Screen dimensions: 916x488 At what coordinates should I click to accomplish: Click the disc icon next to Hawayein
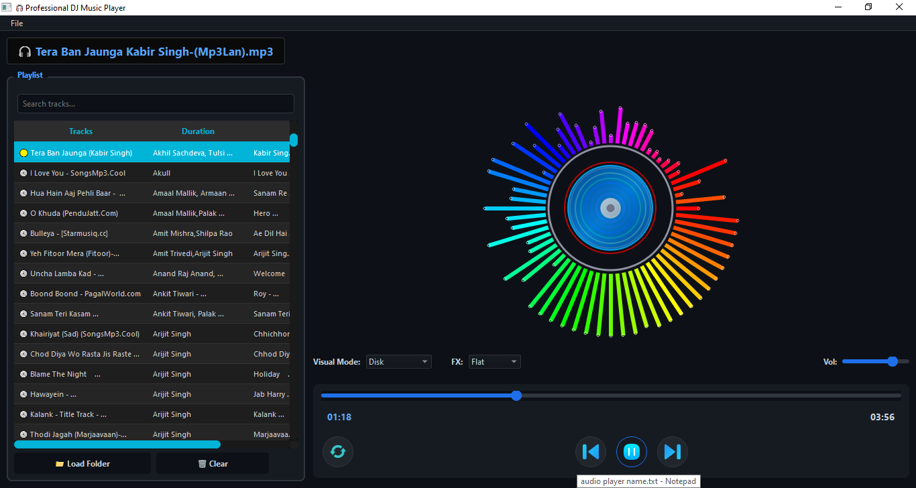pyautogui.click(x=23, y=394)
